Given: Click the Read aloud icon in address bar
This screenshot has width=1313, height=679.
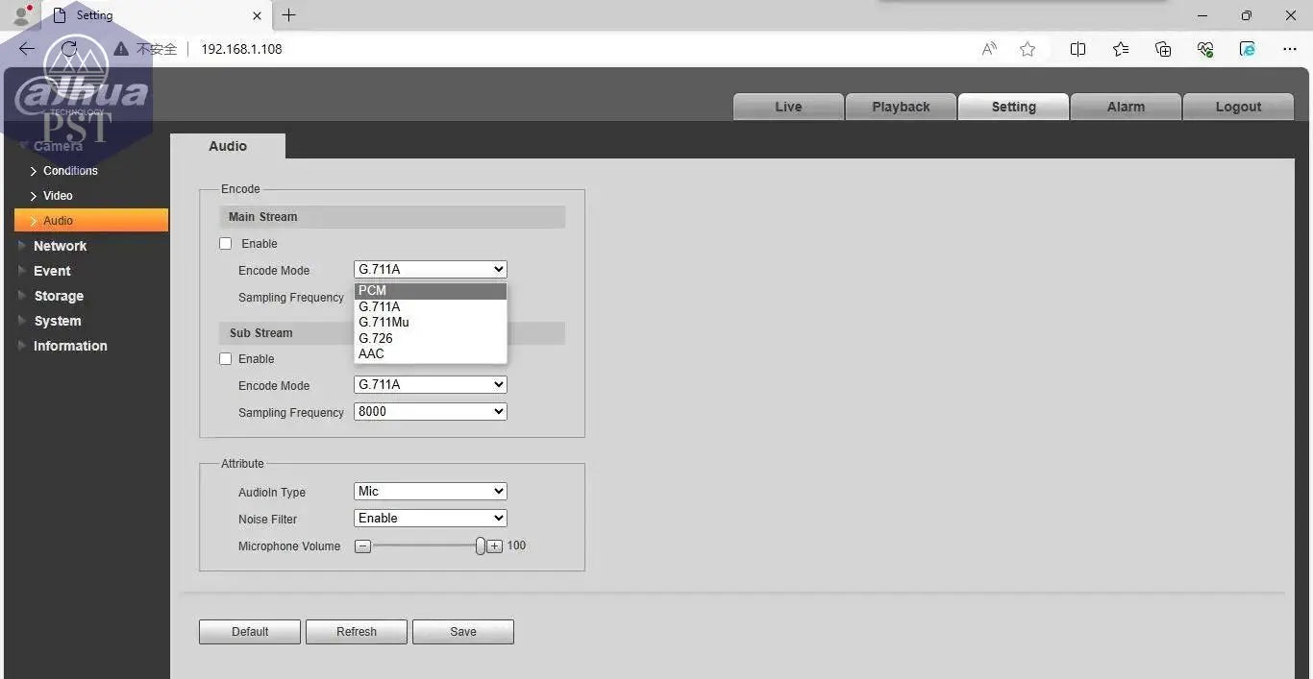Looking at the screenshot, I should 989,49.
